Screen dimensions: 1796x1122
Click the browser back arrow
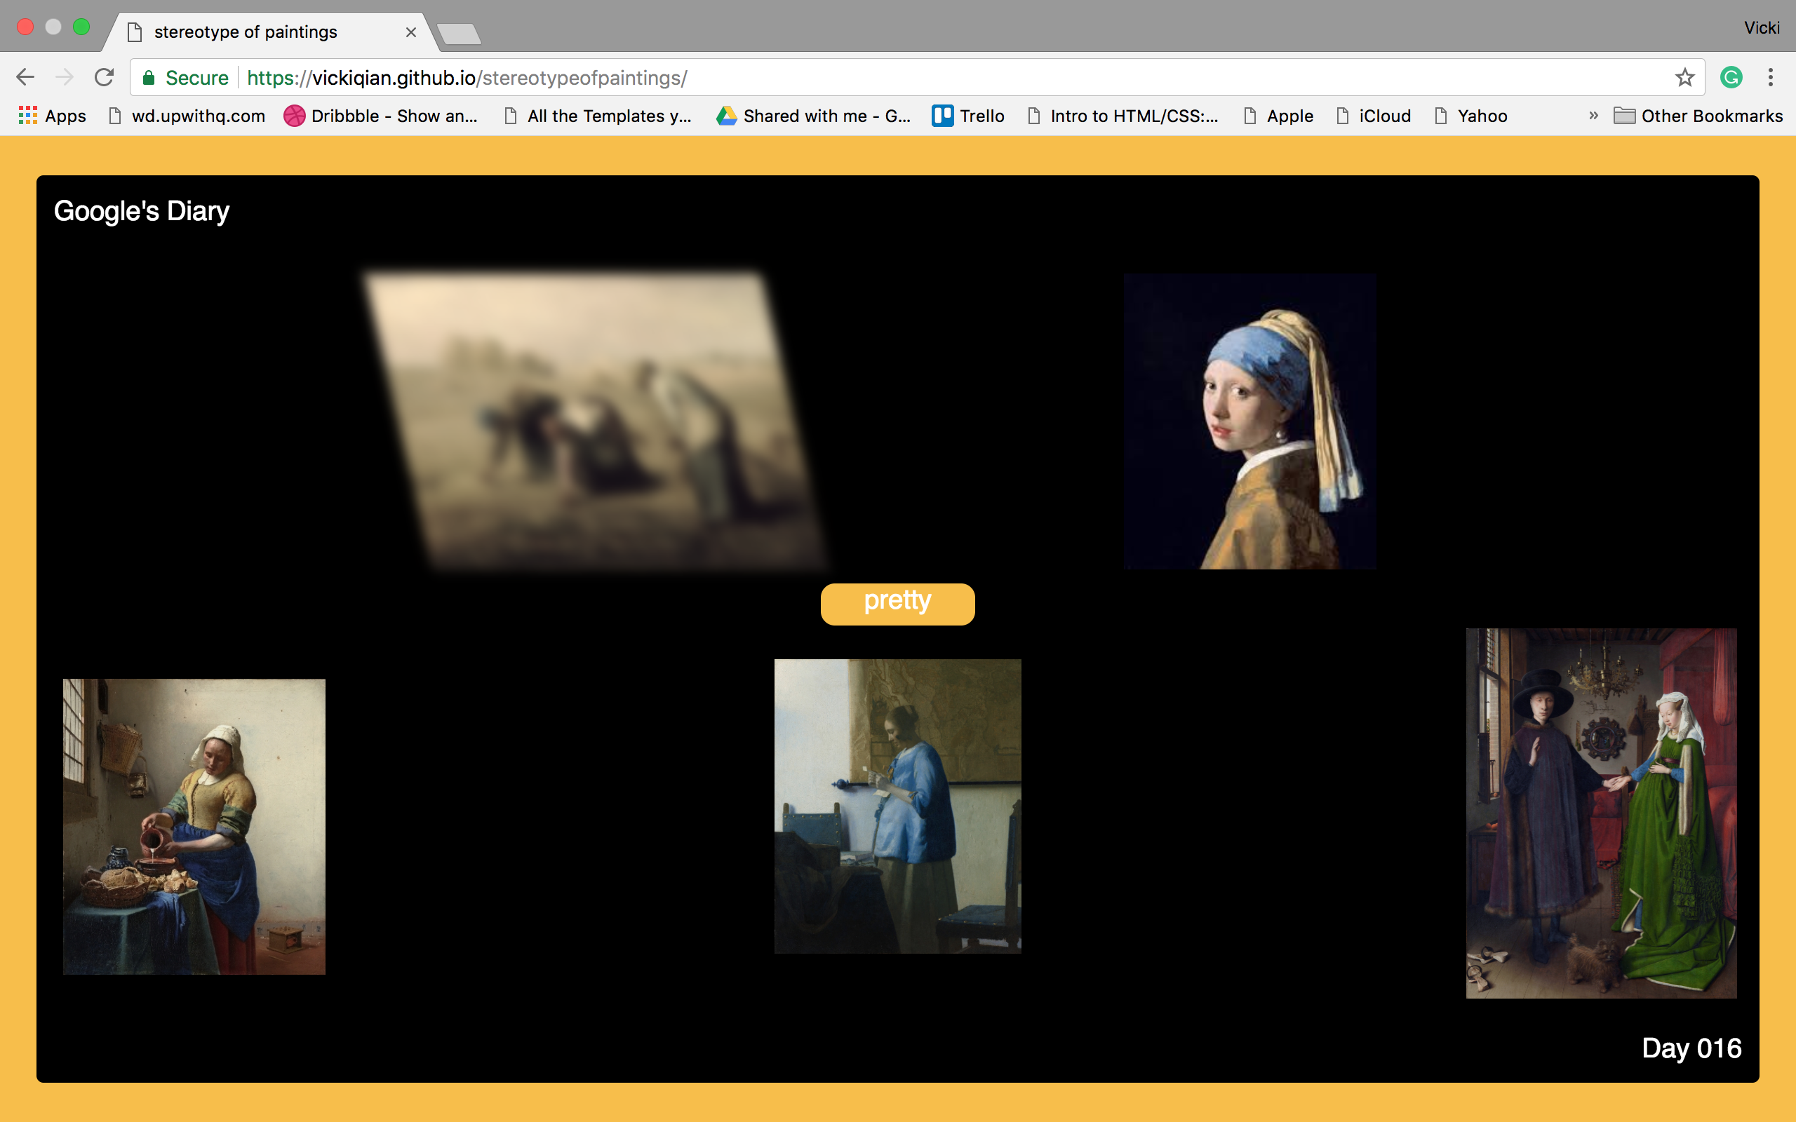[x=25, y=77]
